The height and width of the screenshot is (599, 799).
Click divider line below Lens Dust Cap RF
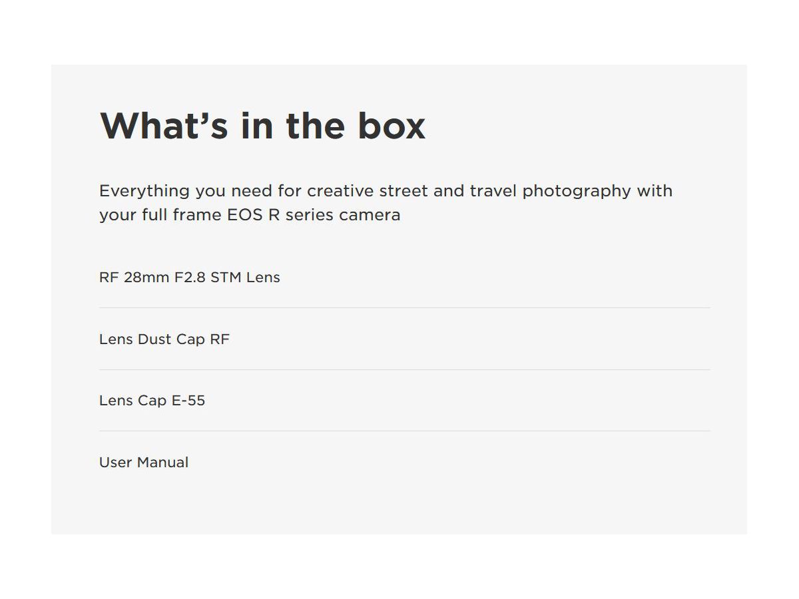tap(405, 369)
